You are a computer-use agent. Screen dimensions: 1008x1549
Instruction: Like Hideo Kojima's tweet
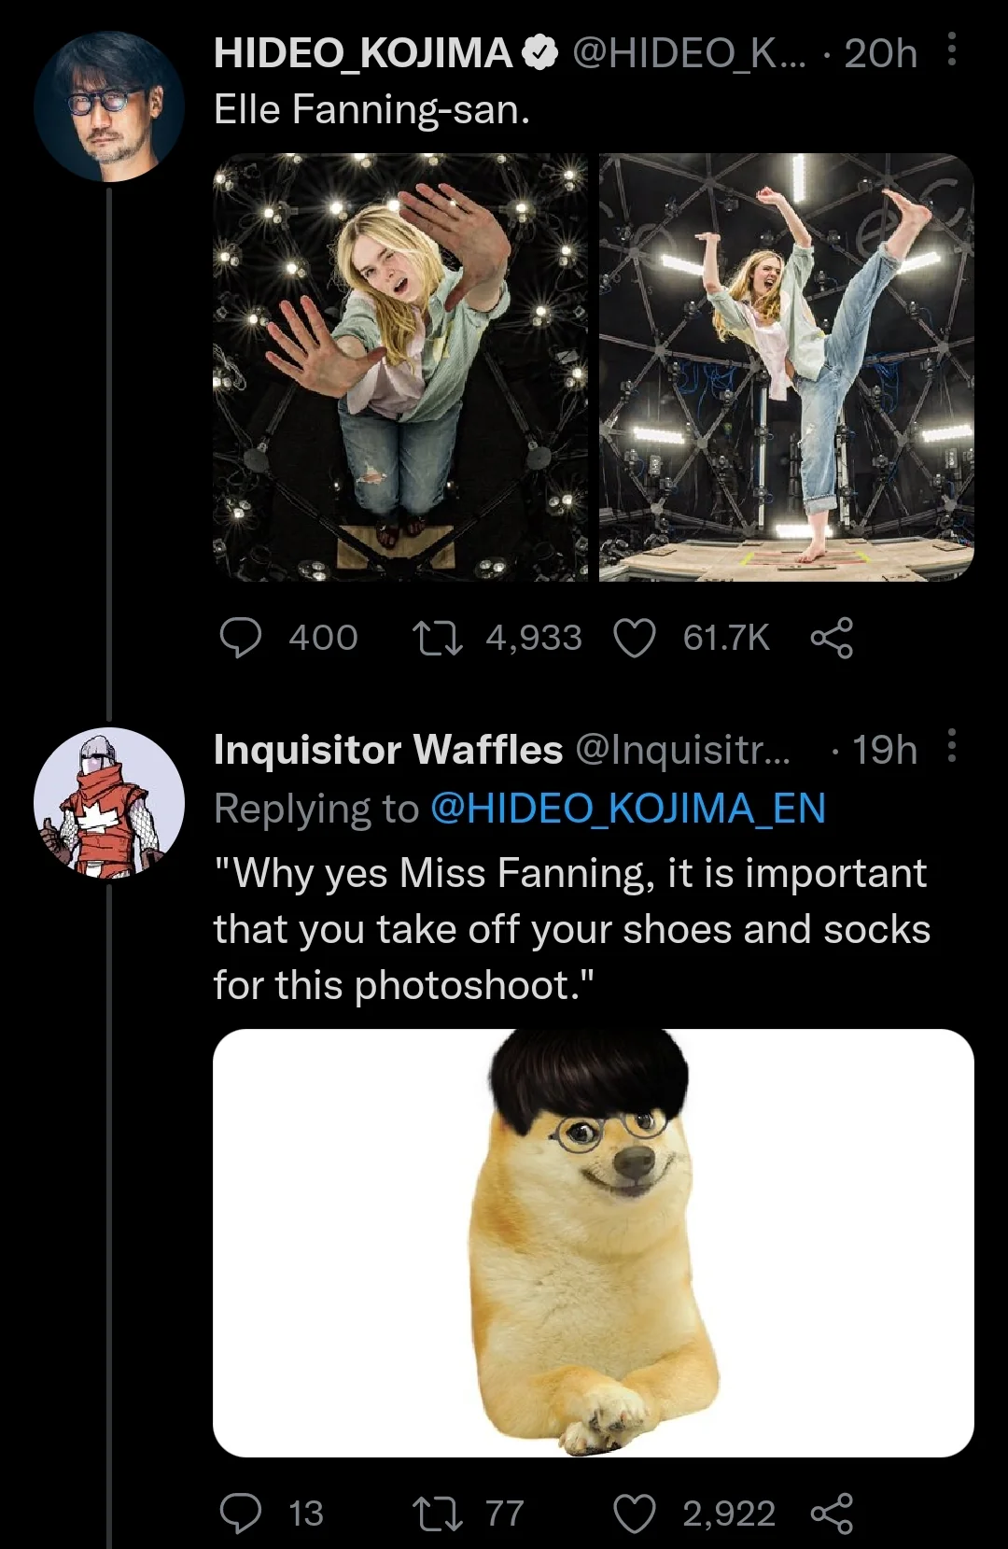[x=635, y=638]
